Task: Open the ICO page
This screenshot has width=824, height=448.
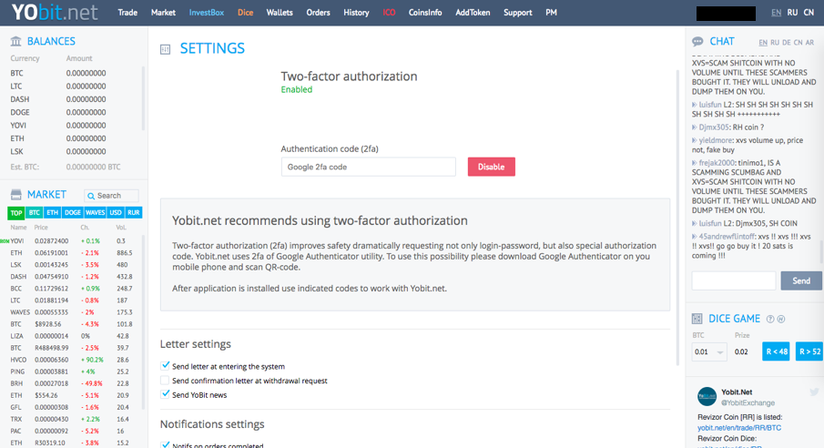Action: coord(389,12)
